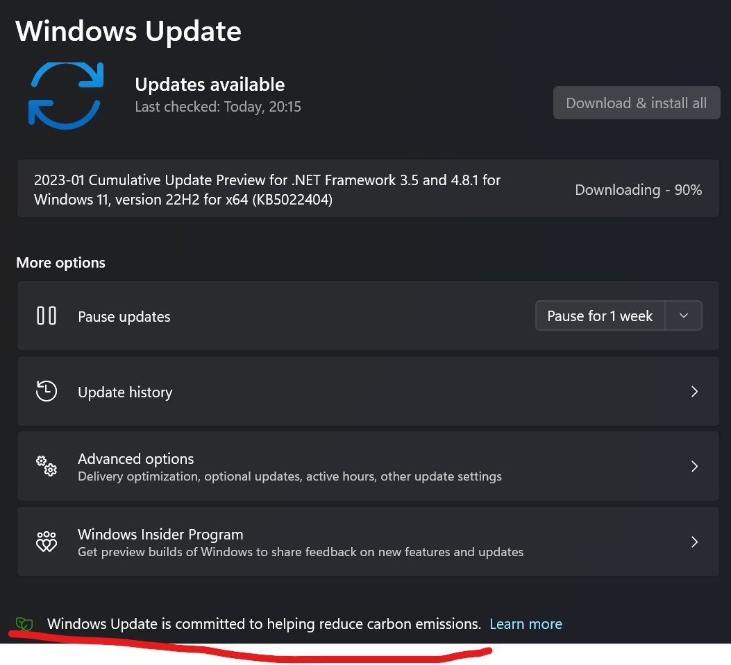Open the pause duration dropdown arrow
Viewport: 731px width, 665px height.
tap(684, 316)
